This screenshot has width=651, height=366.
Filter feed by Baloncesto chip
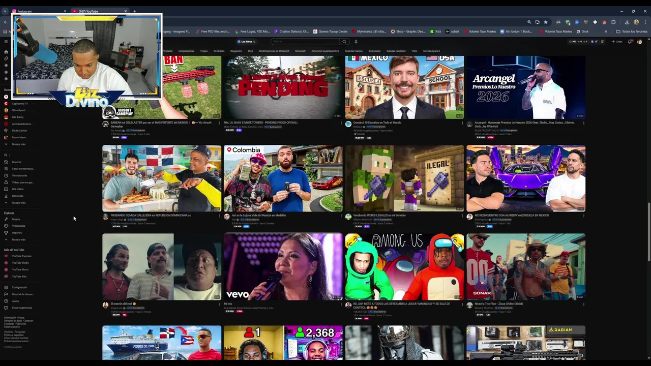point(374,51)
